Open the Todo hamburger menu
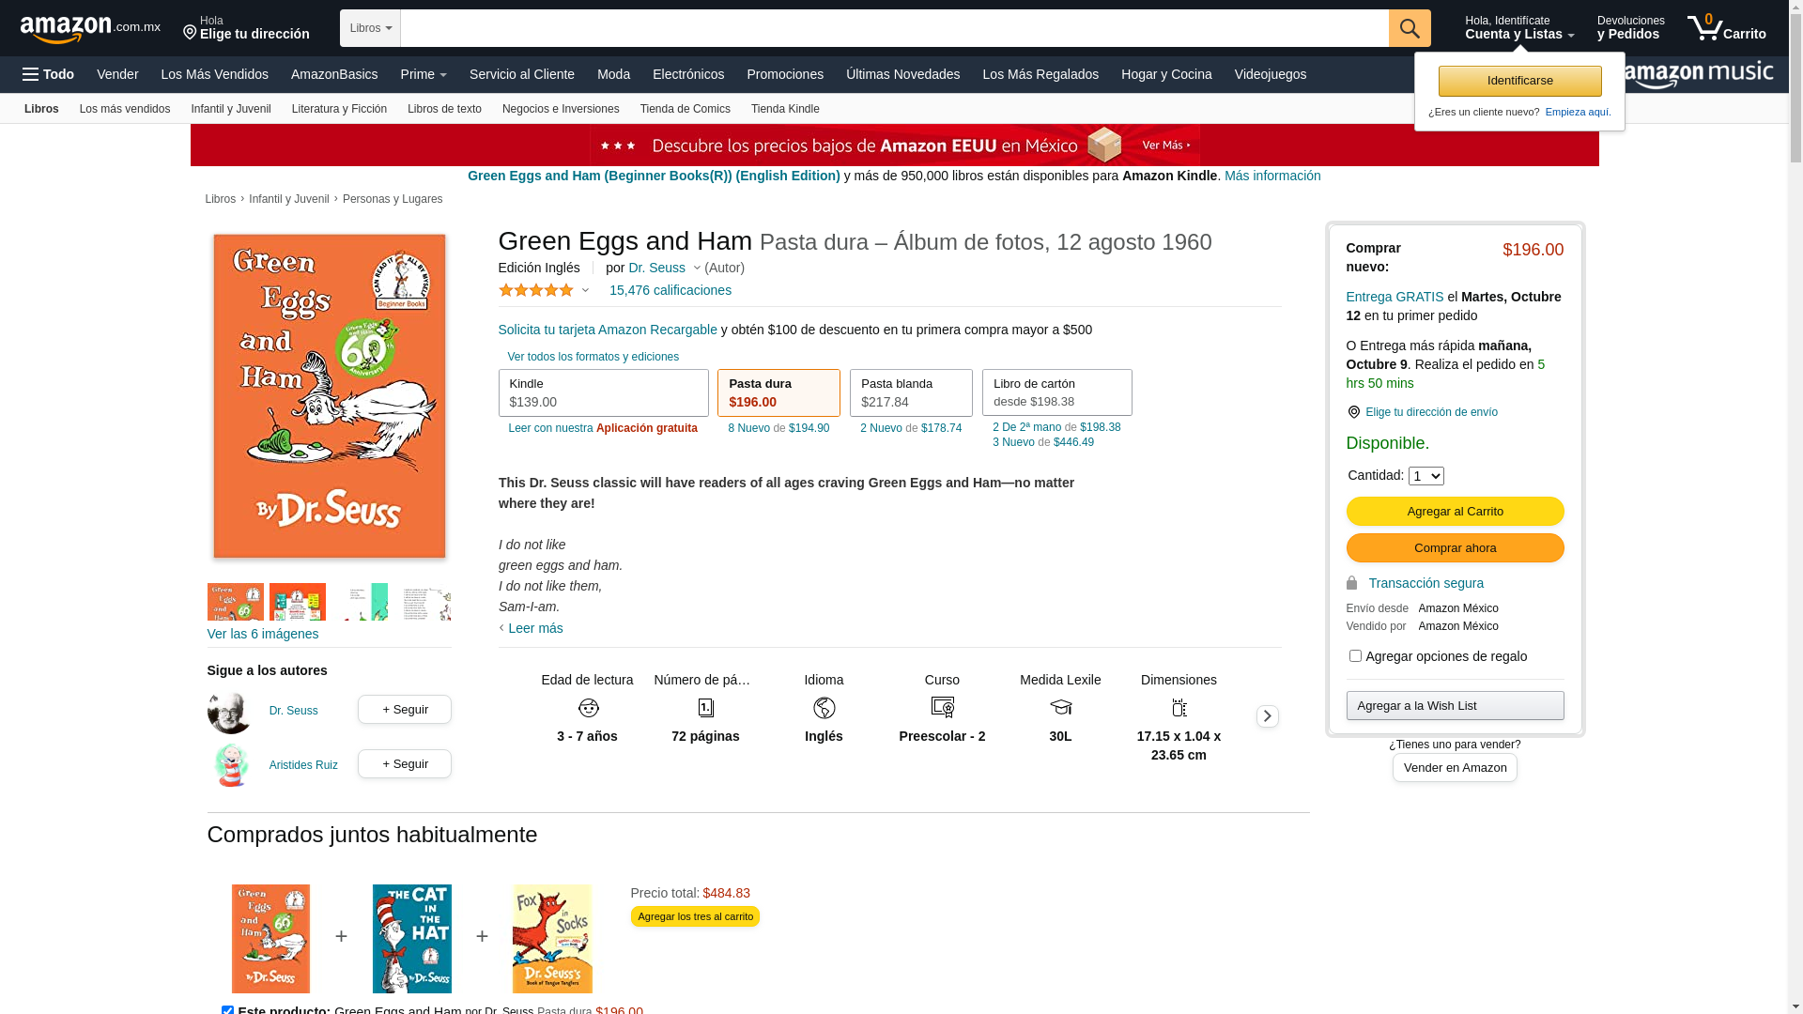This screenshot has width=1803, height=1014. pyautogui.click(x=48, y=74)
